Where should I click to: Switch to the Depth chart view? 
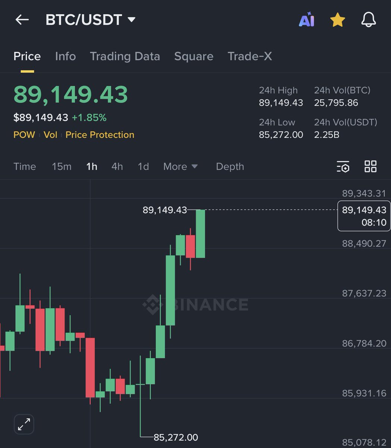(x=230, y=167)
